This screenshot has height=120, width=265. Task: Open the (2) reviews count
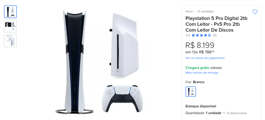point(215,35)
